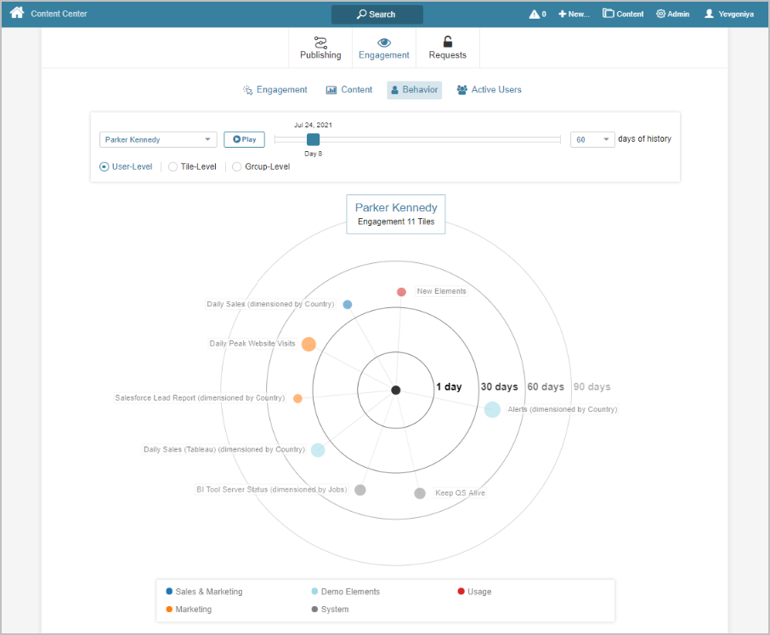This screenshot has width=770, height=635.
Task: Click the Admin gear icon
Action: (660, 14)
